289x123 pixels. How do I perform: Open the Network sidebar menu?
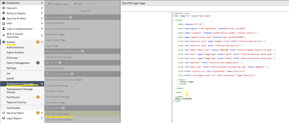tap(22, 8)
